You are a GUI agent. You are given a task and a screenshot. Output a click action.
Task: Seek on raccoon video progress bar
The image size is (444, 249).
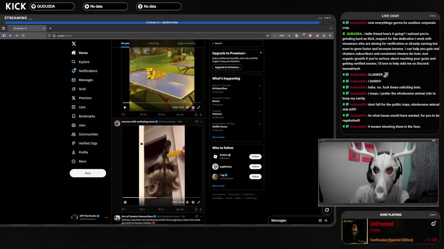point(162,198)
